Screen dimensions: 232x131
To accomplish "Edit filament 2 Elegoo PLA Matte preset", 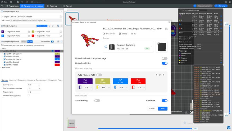I will (61, 32).
